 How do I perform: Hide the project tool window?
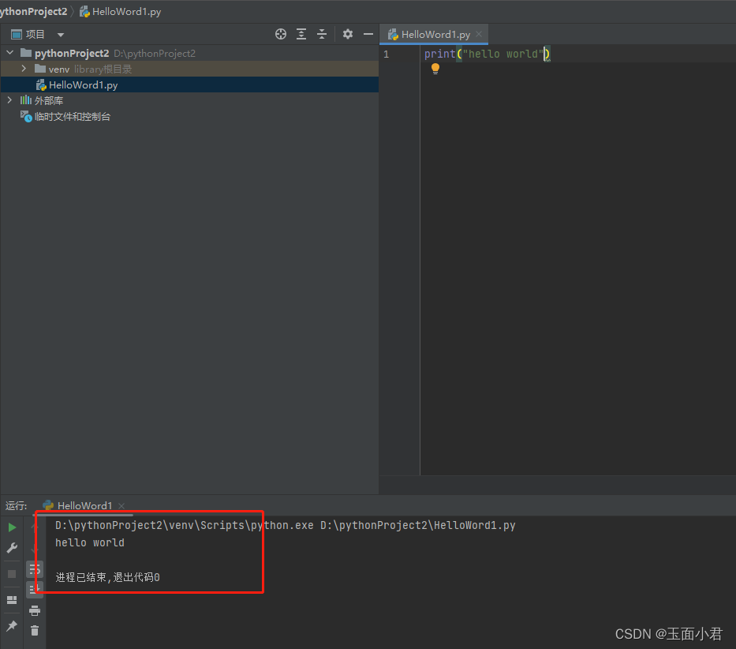click(x=368, y=34)
